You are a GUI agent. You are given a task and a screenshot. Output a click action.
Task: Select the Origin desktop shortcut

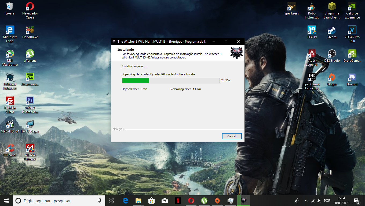332,80
